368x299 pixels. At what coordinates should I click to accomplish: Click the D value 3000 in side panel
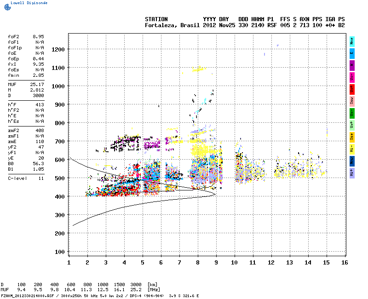coord(38,96)
